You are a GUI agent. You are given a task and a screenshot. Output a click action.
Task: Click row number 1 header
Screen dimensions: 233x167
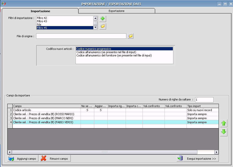point(10,110)
